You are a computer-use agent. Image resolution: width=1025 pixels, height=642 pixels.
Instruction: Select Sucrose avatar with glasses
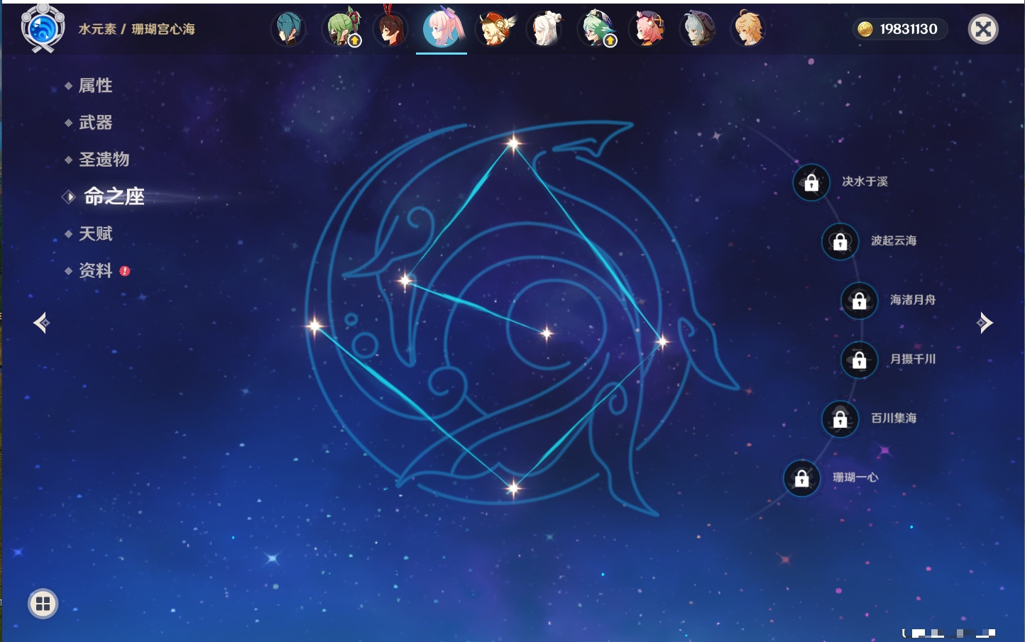(x=596, y=29)
